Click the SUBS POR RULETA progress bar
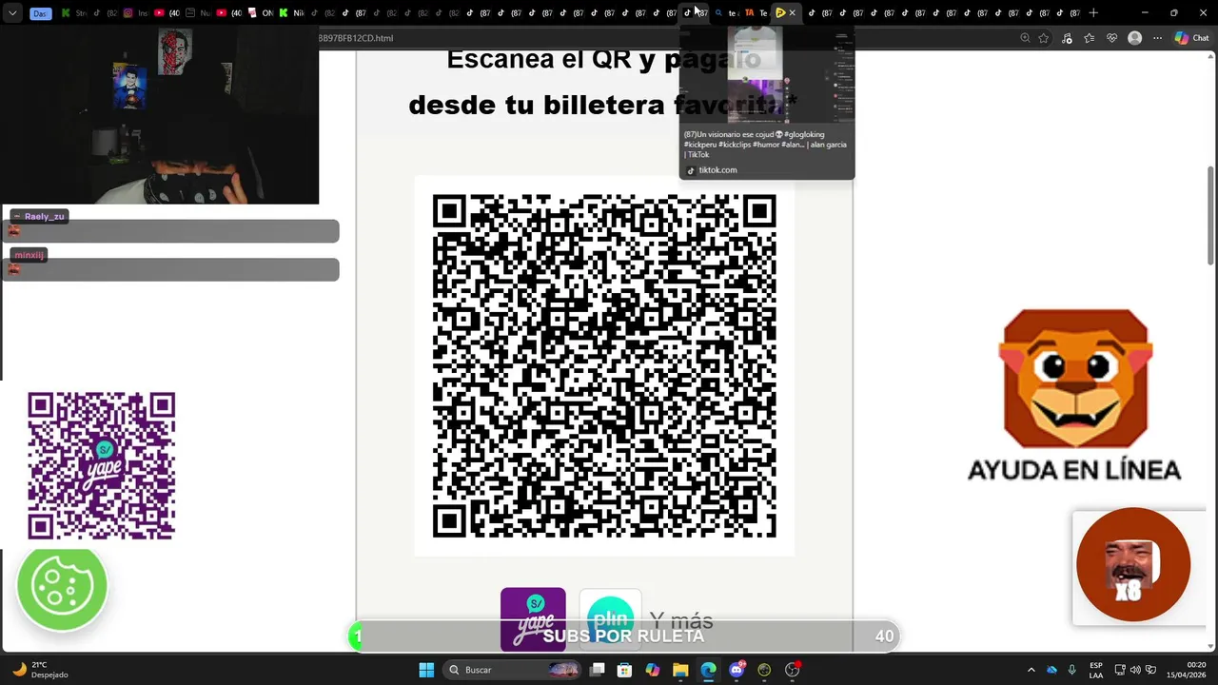The image size is (1218, 685). click(x=624, y=636)
